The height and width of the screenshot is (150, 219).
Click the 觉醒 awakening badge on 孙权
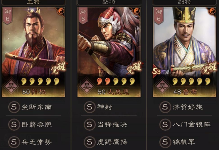(x=59, y=68)
